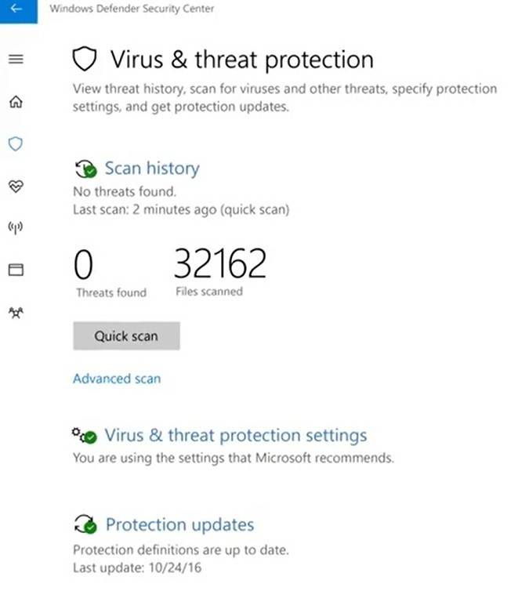518x602 pixels.
Task: Start a Quick scan
Action: (x=126, y=336)
